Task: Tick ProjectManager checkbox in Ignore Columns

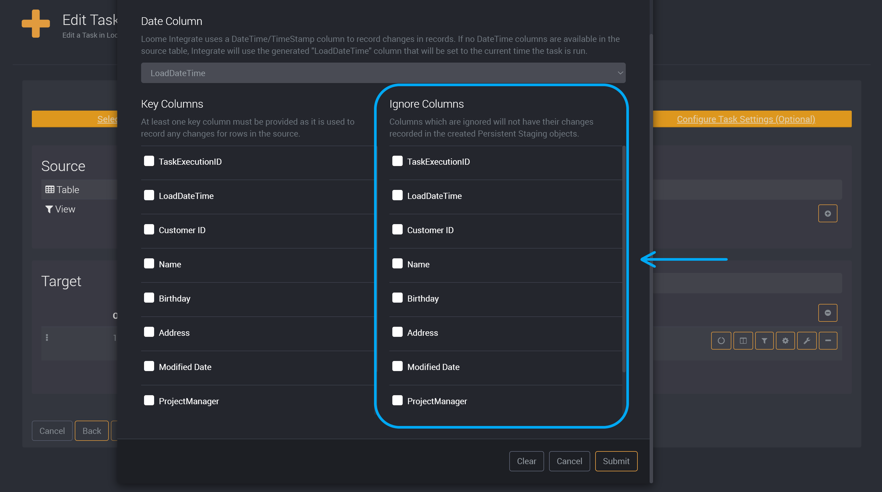Action: coord(397,400)
